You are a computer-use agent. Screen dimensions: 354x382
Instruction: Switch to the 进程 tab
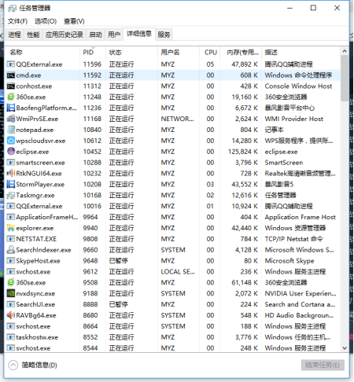(14, 35)
